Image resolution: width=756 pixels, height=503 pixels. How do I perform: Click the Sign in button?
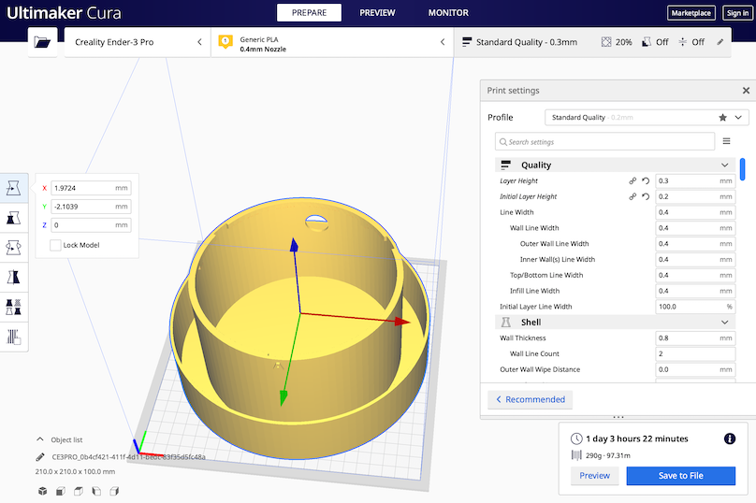coord(737,13)
